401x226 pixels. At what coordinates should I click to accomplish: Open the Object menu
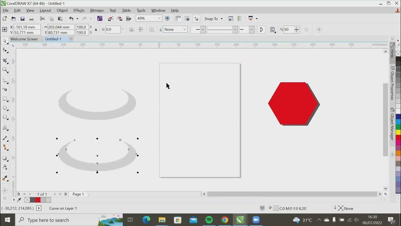pyautogui.click(x=62, y=10)
